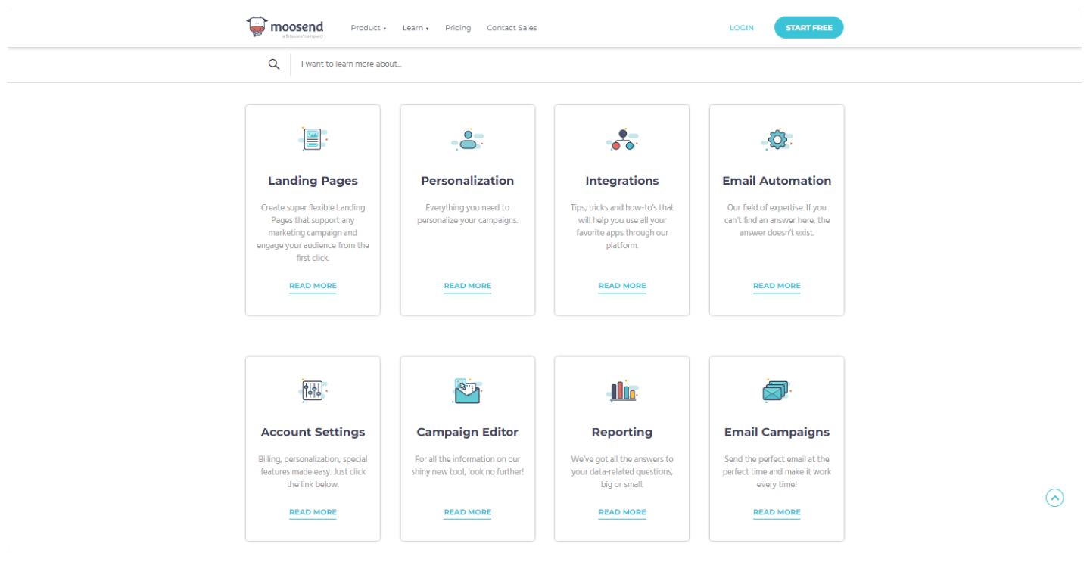Open Read More under Reporting
This screenshot has height=562, width=1090.
click(x=622, y=512)
